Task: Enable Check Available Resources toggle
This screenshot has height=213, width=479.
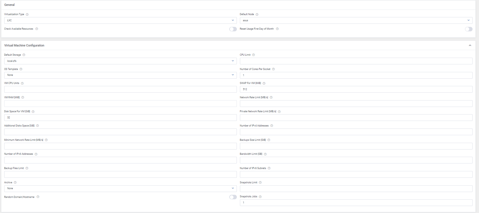Action: click(233, 29)
